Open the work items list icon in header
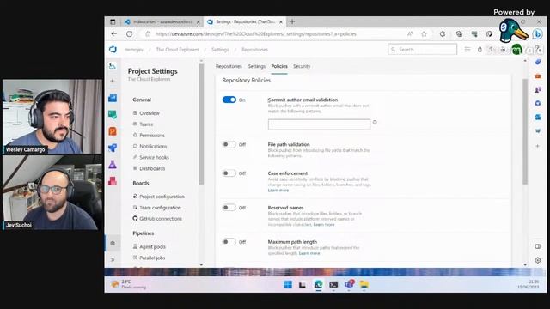Viewport: 550px width, 309px height. 467,50
